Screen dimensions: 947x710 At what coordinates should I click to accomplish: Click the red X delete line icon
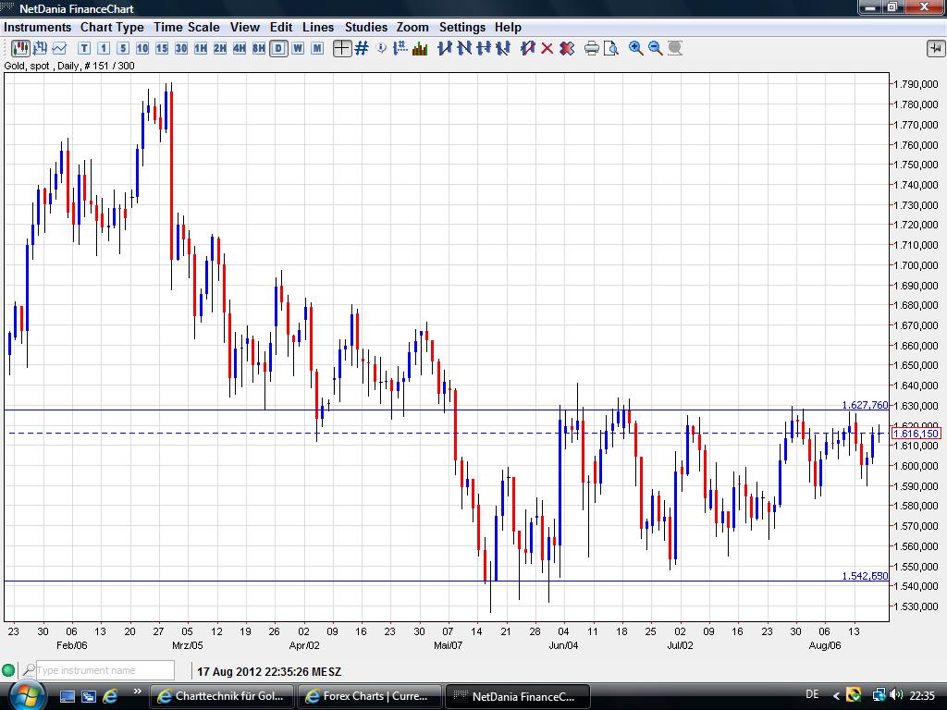point(547,48)
